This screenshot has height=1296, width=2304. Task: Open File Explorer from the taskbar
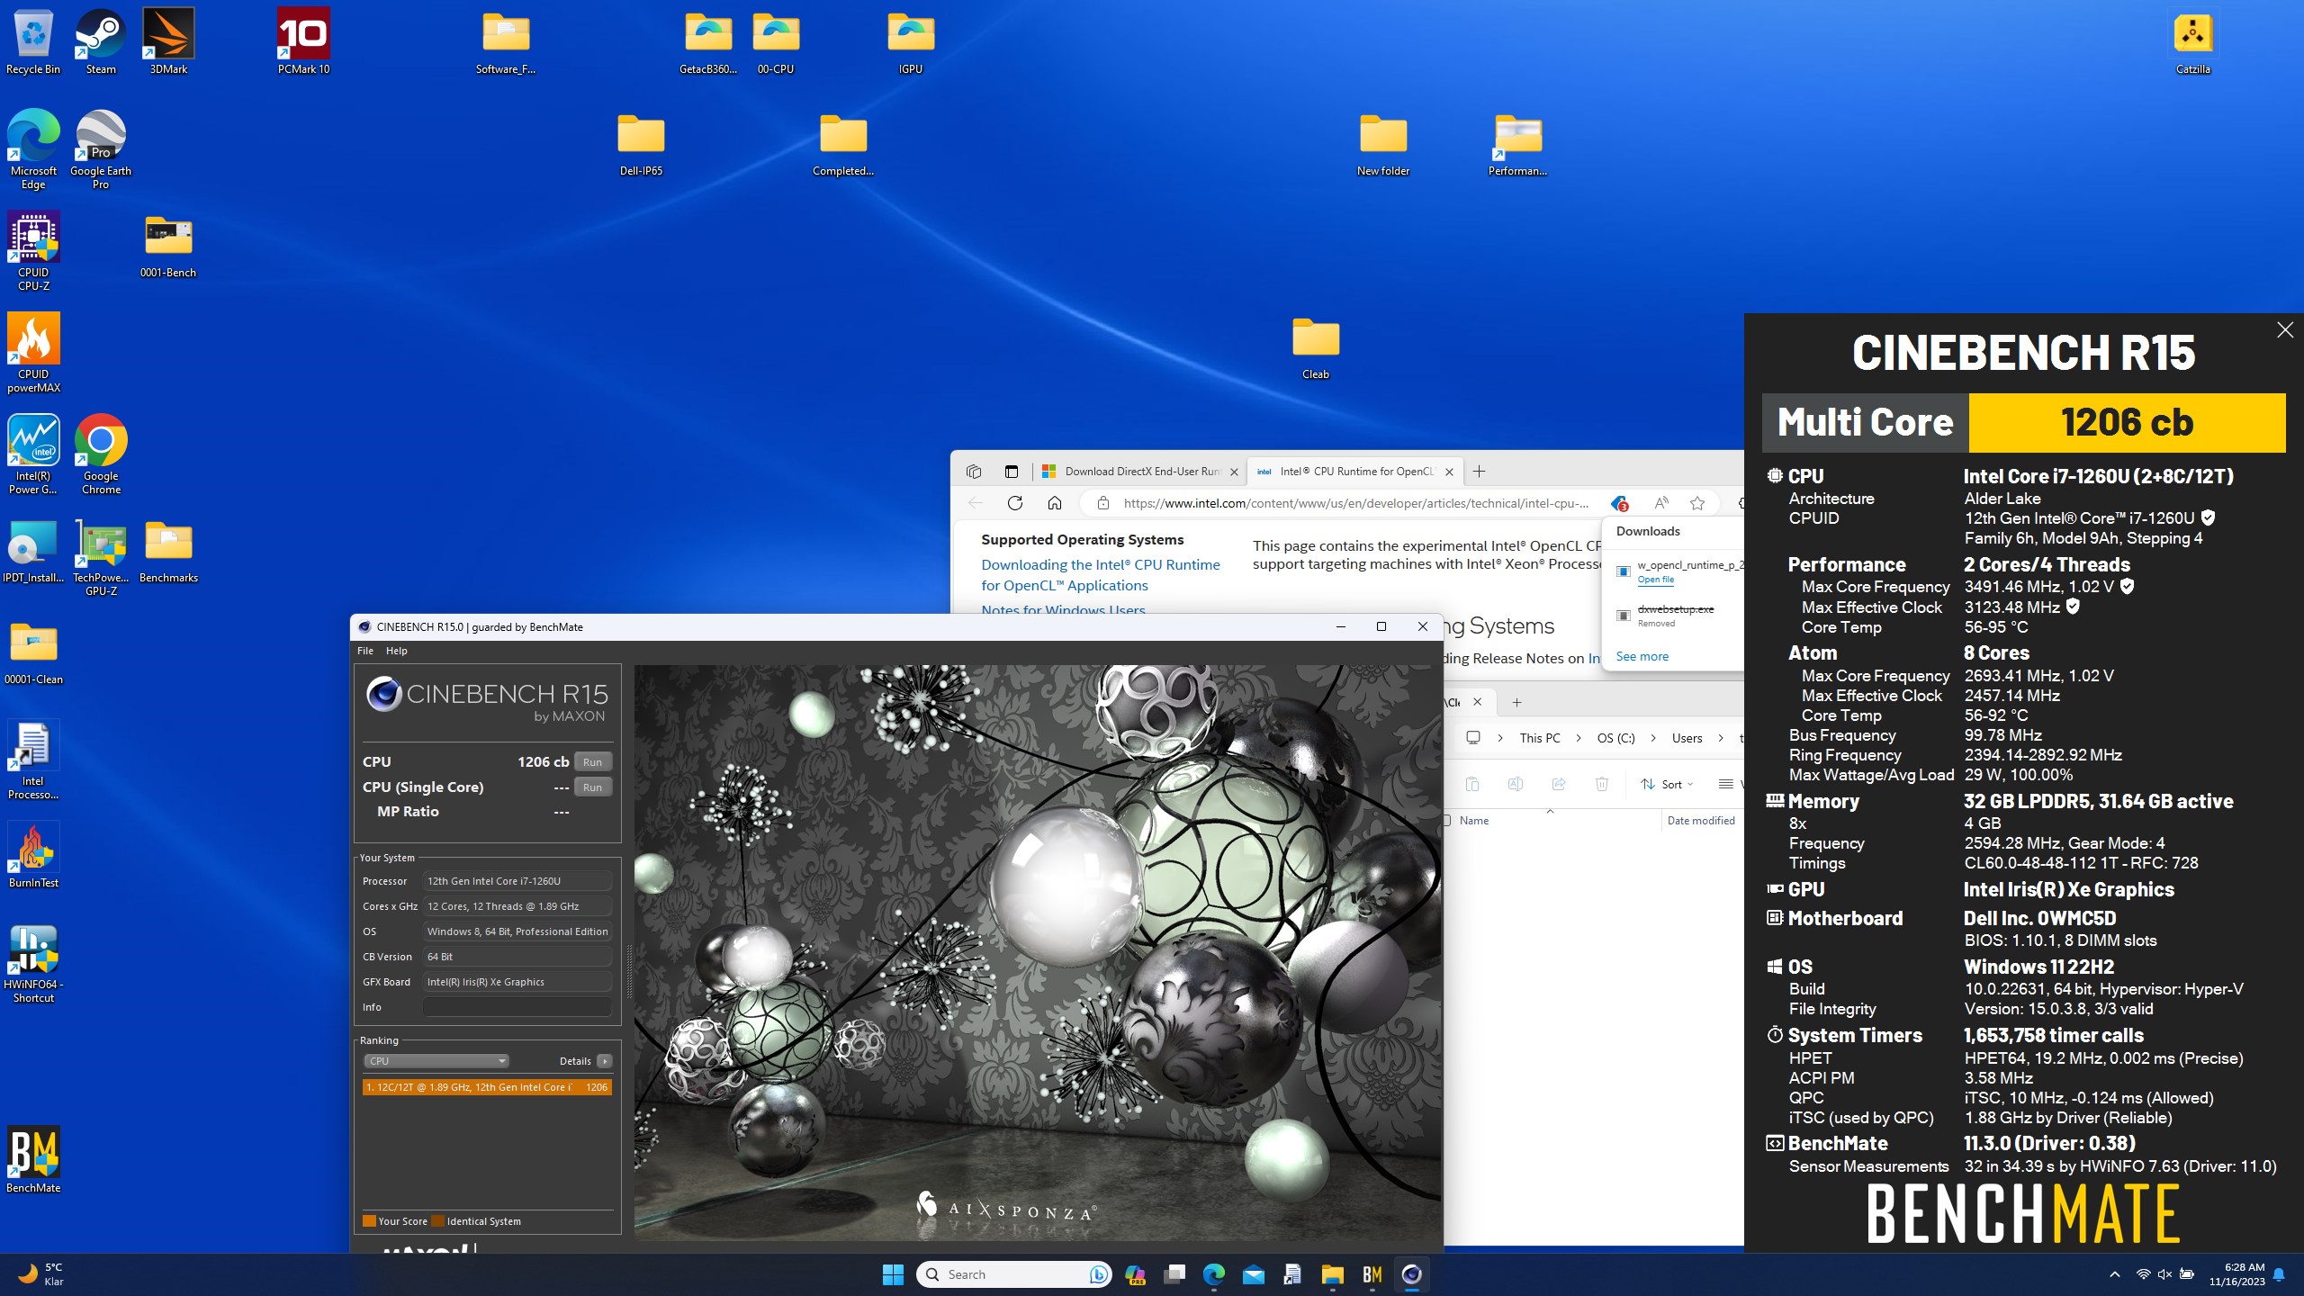[x=1332, y=1273]
